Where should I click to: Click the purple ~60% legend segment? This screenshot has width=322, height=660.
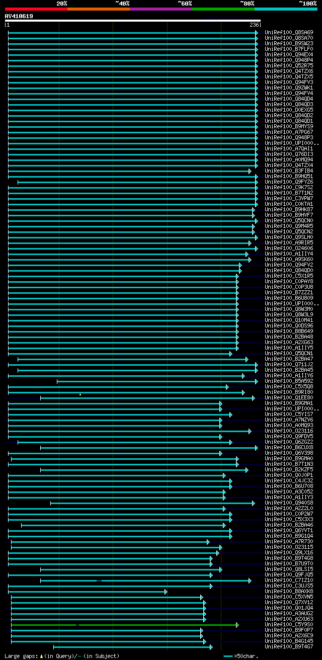[161, 9]
